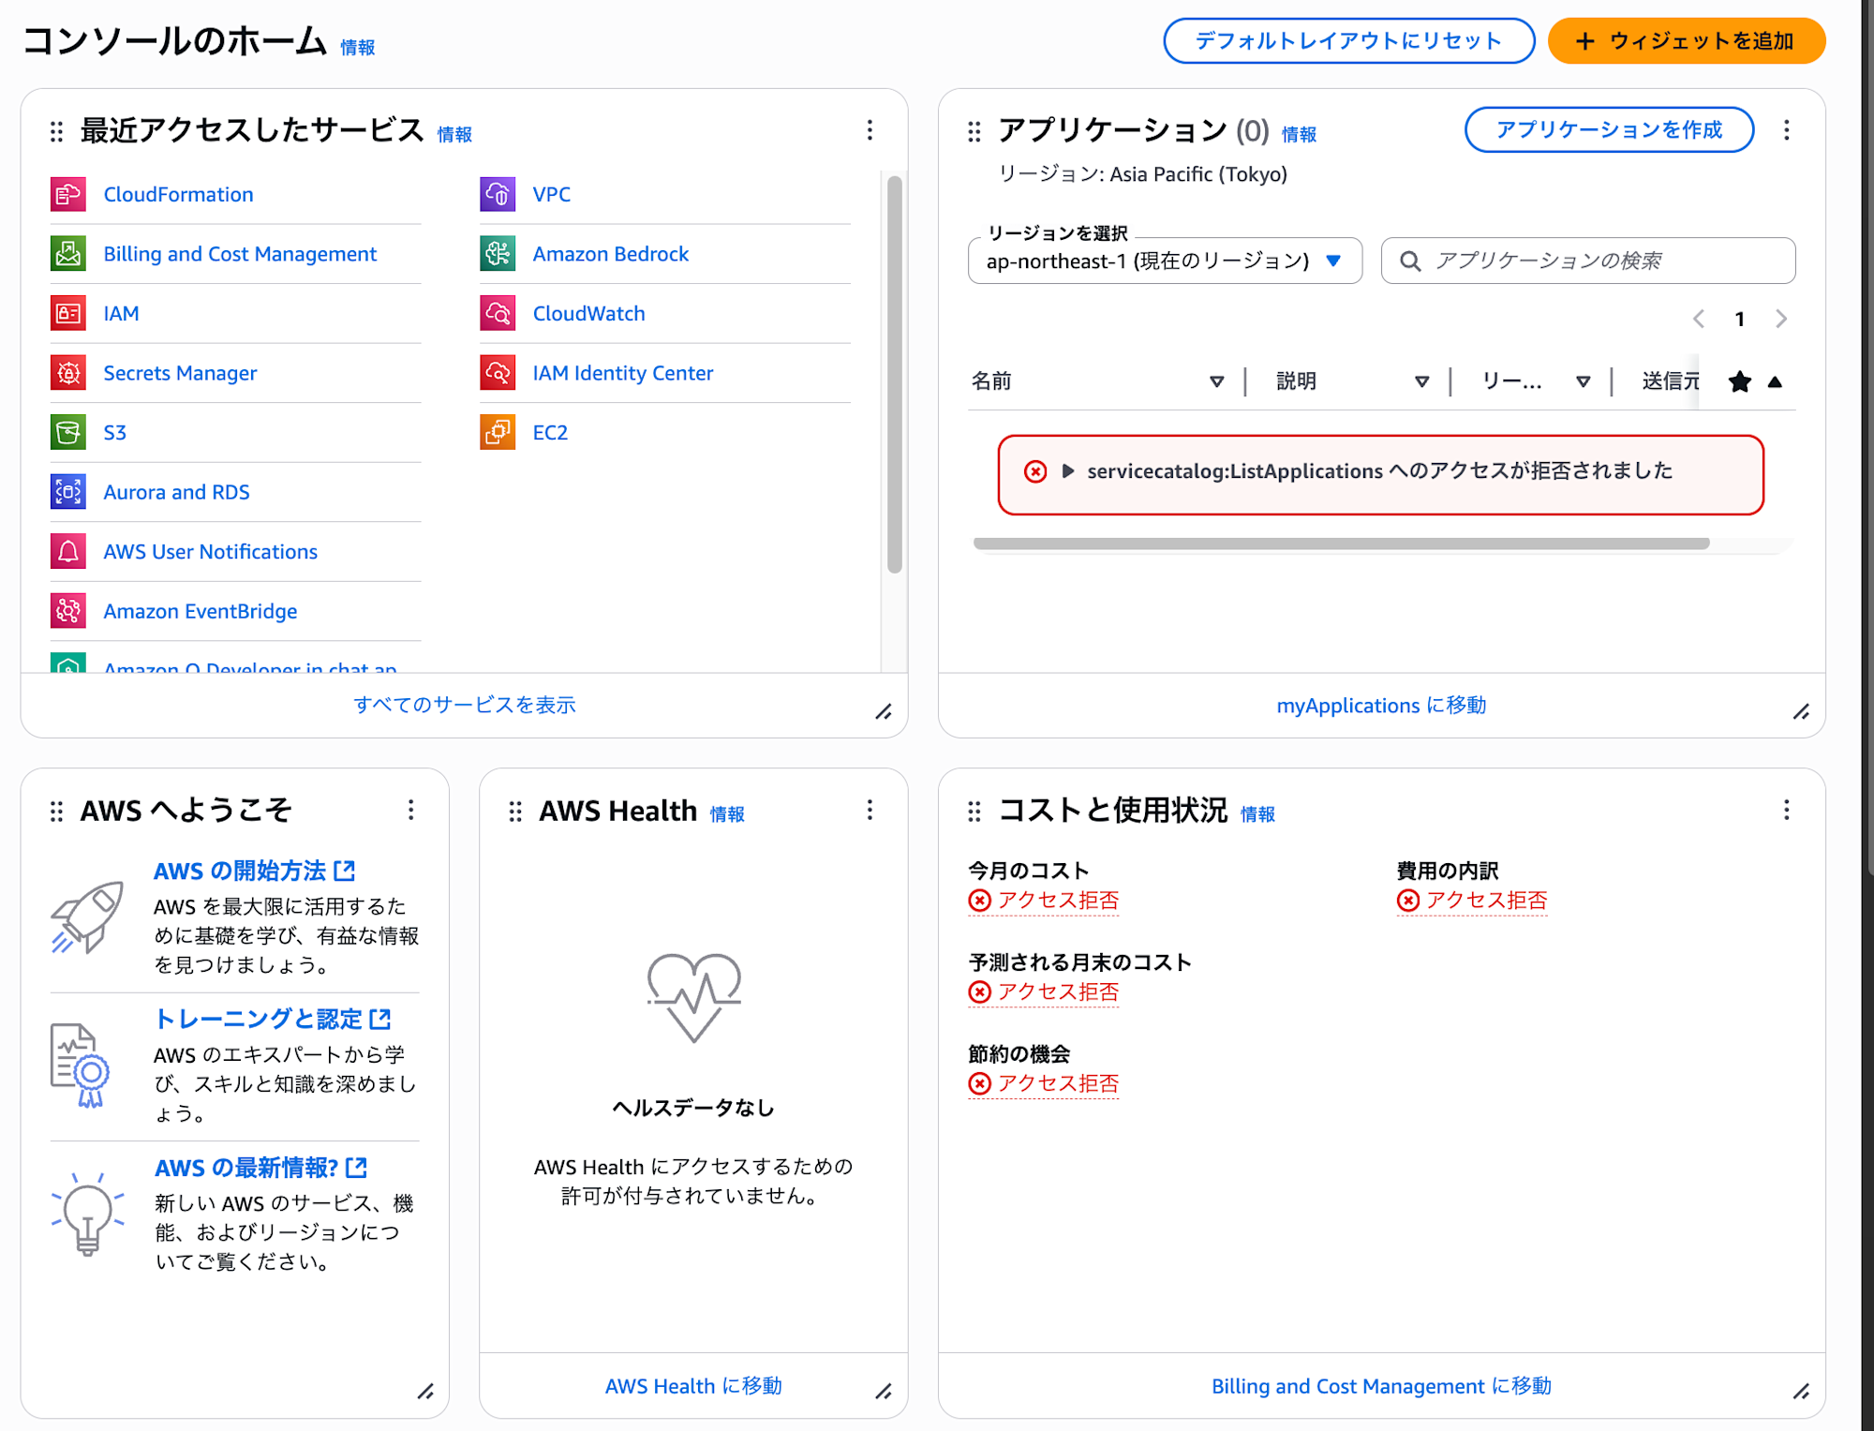Click the S3 bucket icon
This screenshot has height=1431, width=1874.
tap(68, 433)
